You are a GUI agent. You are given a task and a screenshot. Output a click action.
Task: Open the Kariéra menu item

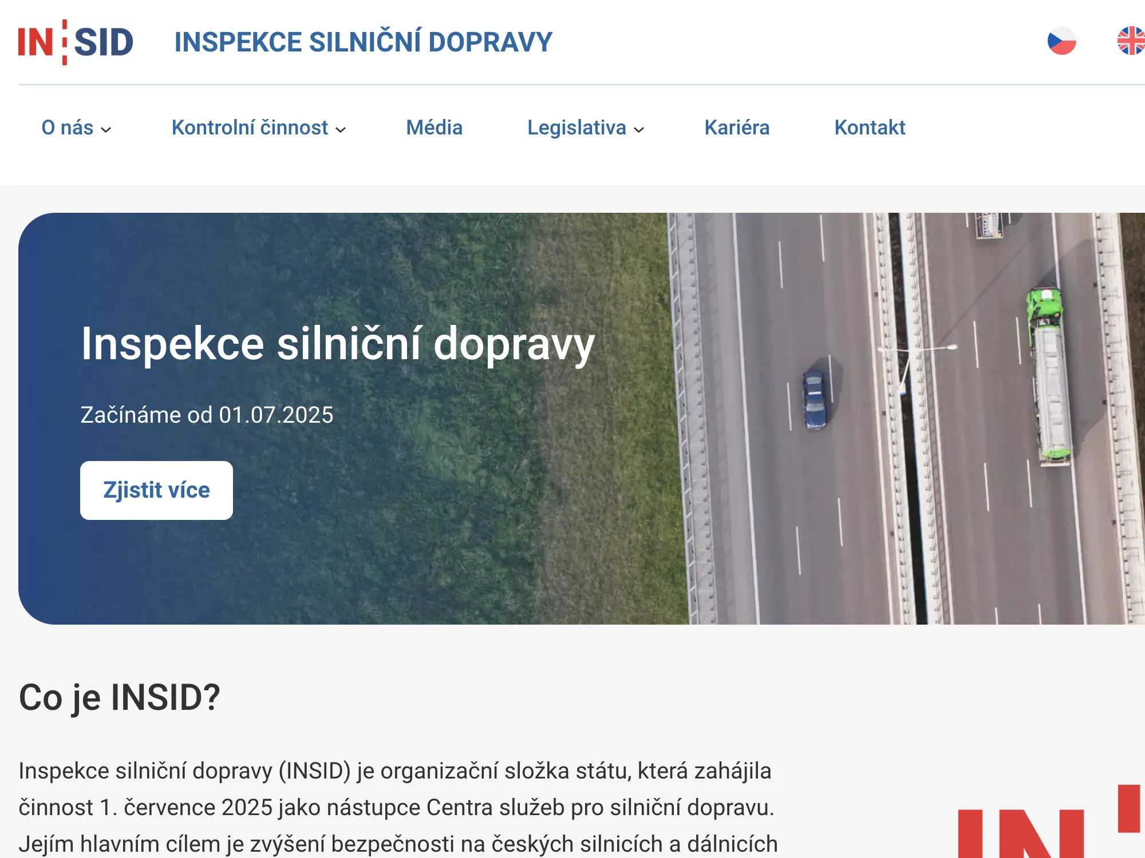(737, 128)
